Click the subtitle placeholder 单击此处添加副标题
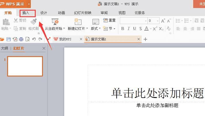 (157, 105)
